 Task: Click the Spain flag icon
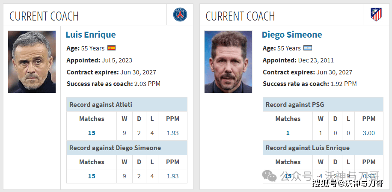(x=112, y=48)
